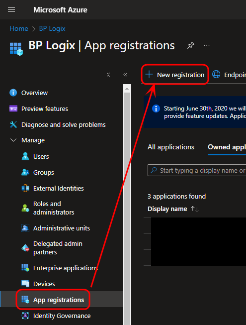Open Enterprise applications
The image size is (246, 325).
tap(66, 268)
